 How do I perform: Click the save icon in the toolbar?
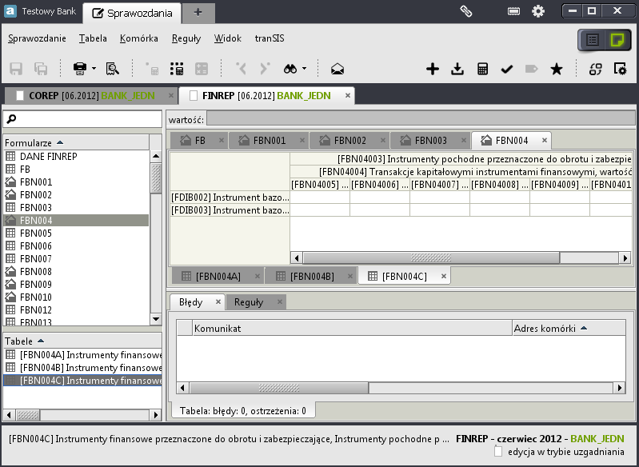[16, 69]
